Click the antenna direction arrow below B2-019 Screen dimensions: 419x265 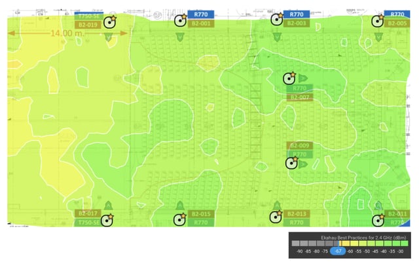tap(108, 37)
